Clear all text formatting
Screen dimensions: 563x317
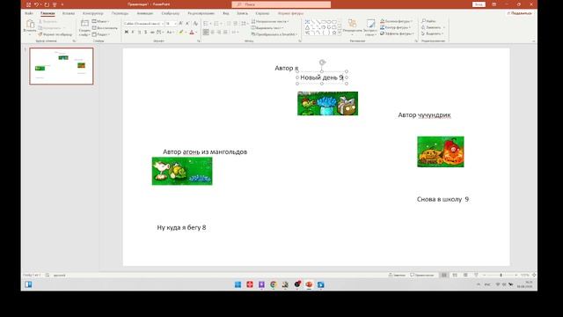[x=195, y=24]
